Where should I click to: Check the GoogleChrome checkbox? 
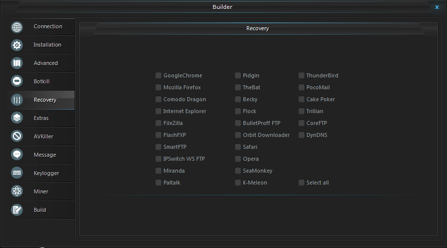pyautogui.click(x=158, y=75)
